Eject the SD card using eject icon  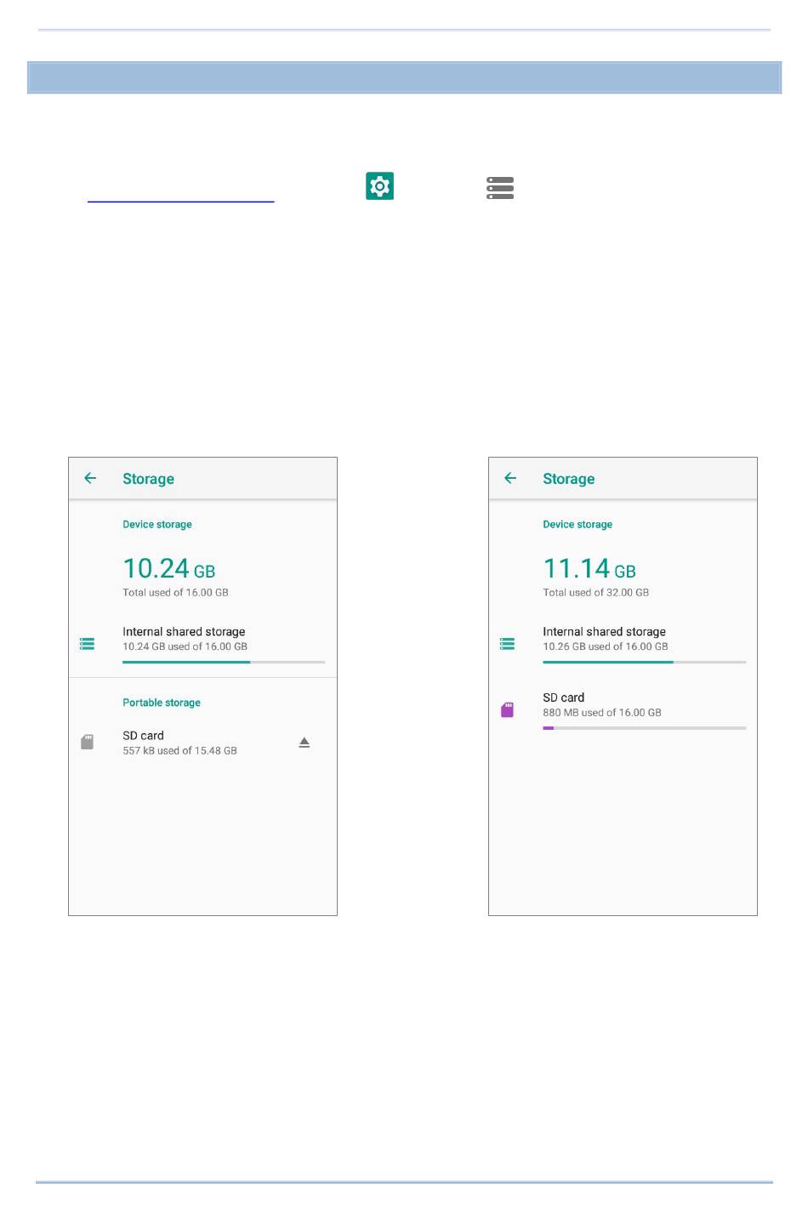point(304,743)
